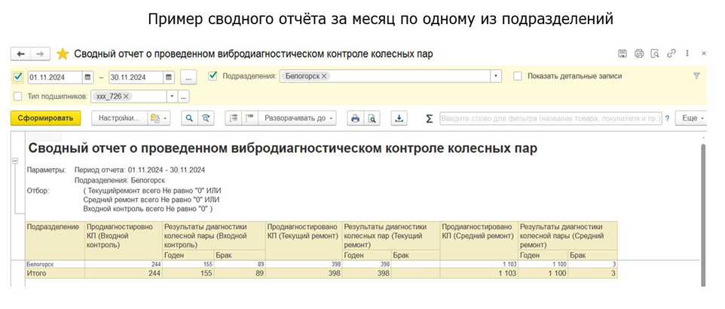This screenshot has height=309, width=725.
Task: Search in report with magnifier icon
Action: click(189, 118)
